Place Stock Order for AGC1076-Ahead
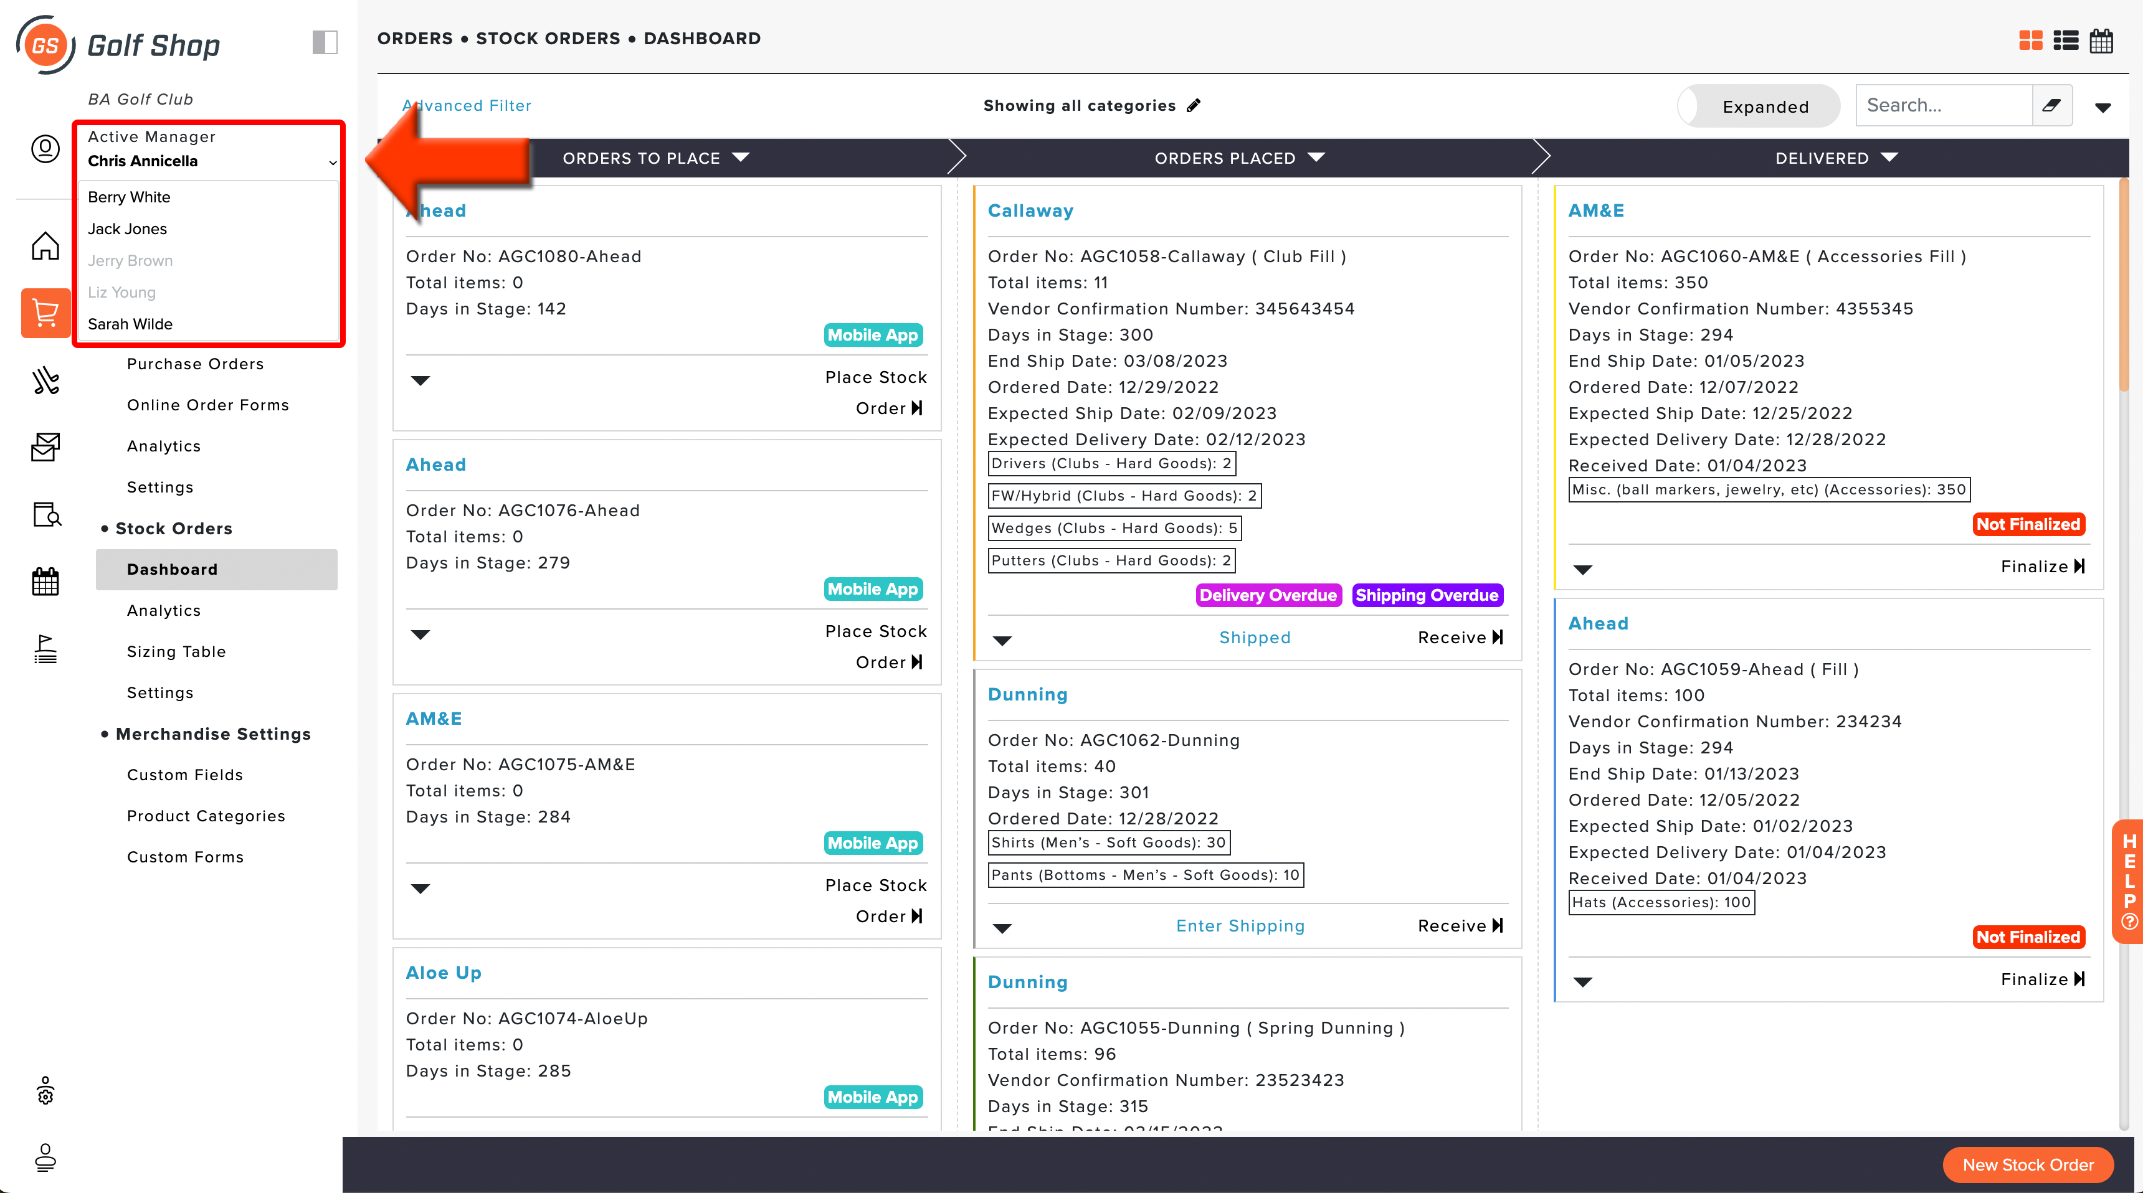Viewport: 2143px width, 1193px height. click(x=875, y=647)
